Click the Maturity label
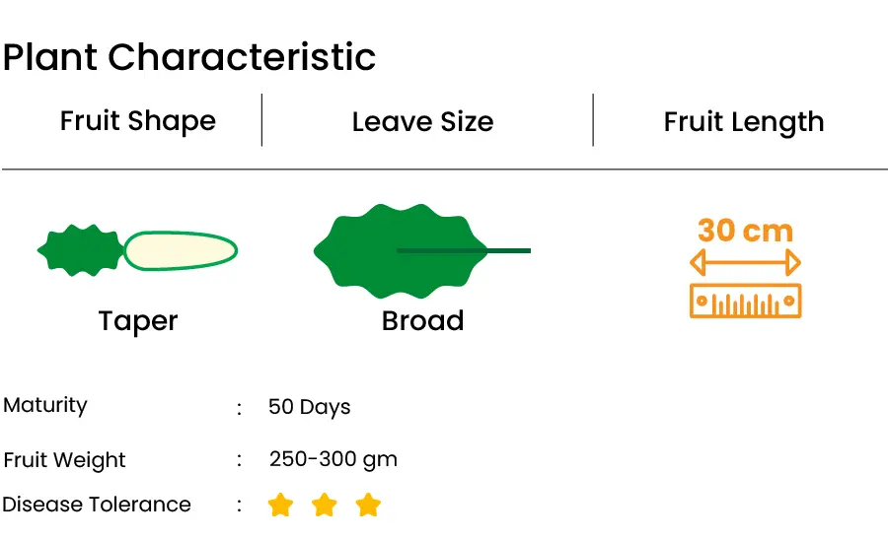Image resolution: width=888 pixels, height=540 pixels. [x=45, y=405]
